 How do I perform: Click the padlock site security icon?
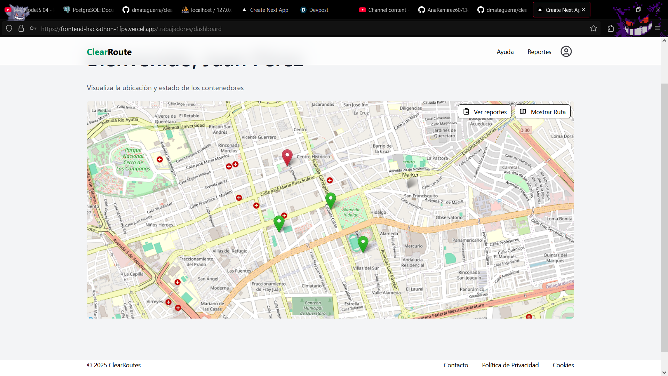tap(21, 29)
